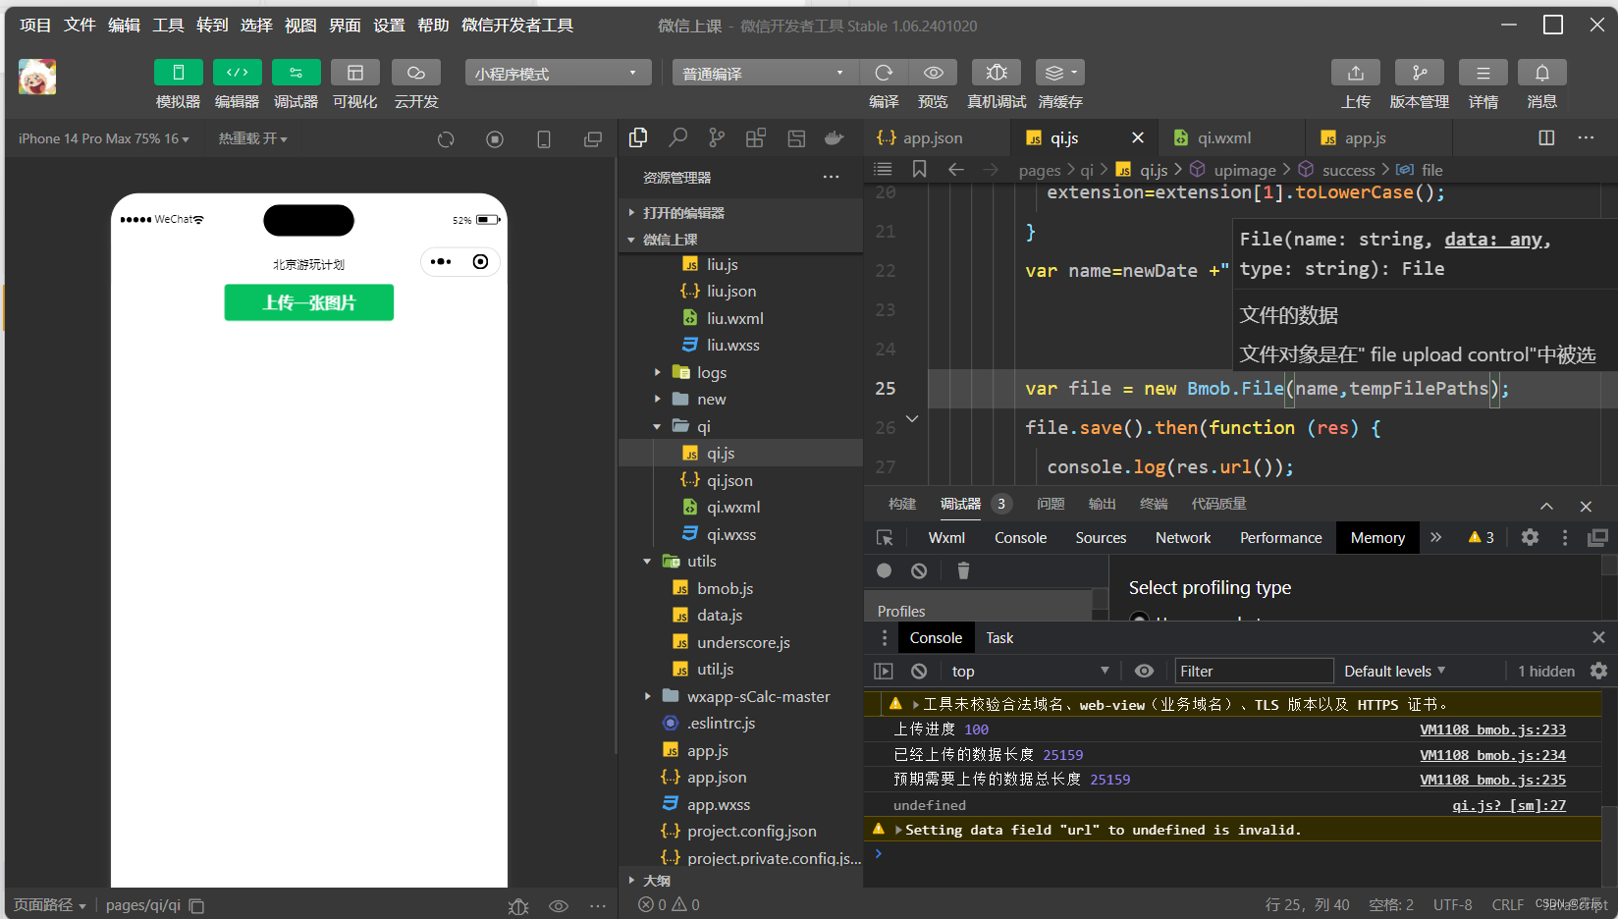This screenshot has height=919, width=1618.
Task: Open Cloud Development (云开发) icon
Action: [x=415, y=73]
